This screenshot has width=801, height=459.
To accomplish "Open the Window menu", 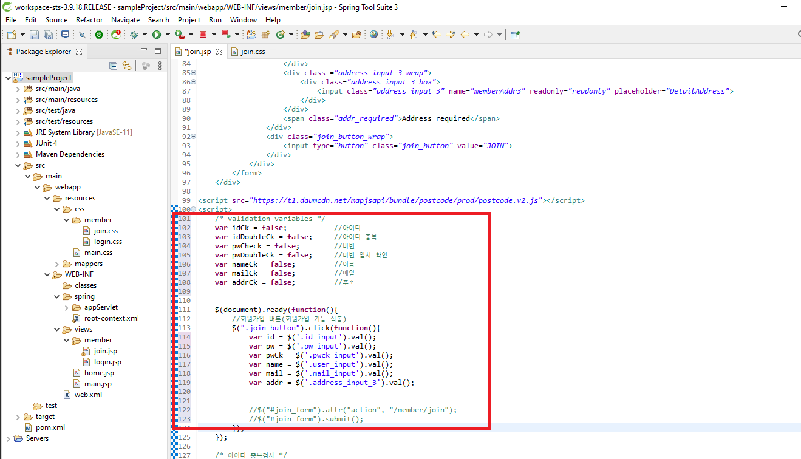I will (244, 19).
